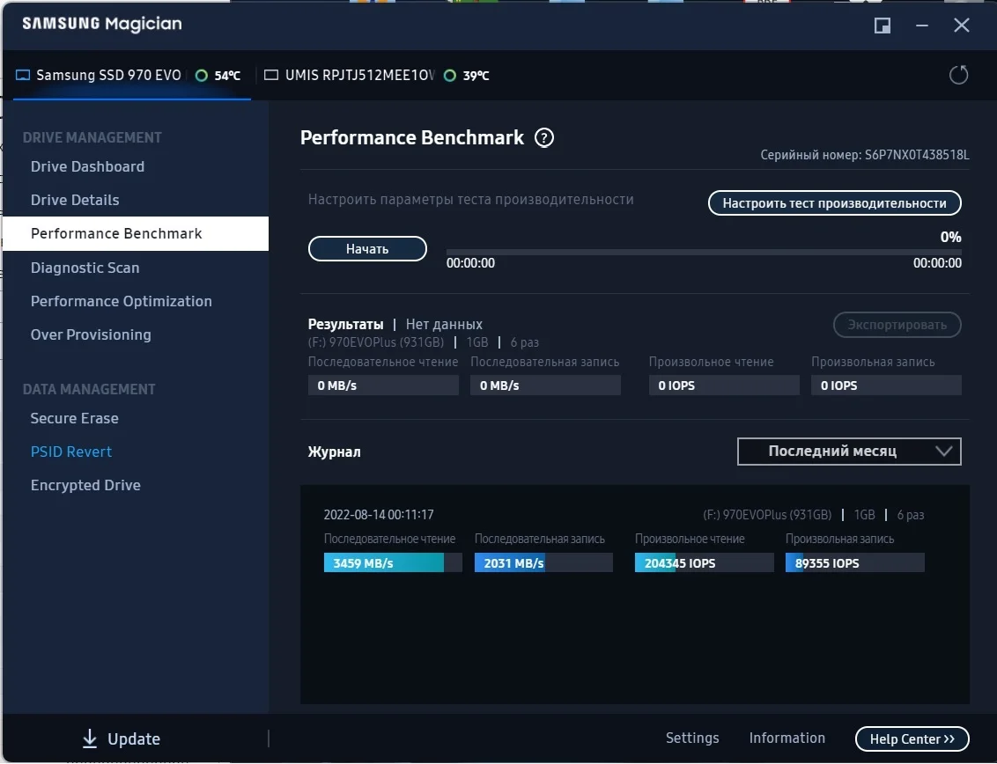997x764 pixels.
Task: Click the Samsung Magician logo text
Action: [102, 24]
